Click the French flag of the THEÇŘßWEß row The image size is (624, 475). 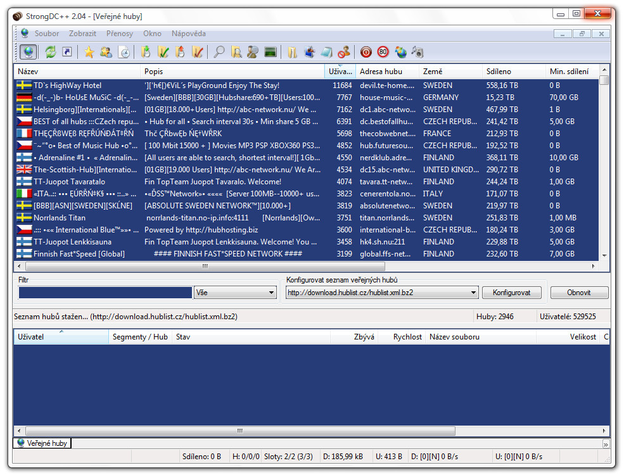[x=24, y=134]
